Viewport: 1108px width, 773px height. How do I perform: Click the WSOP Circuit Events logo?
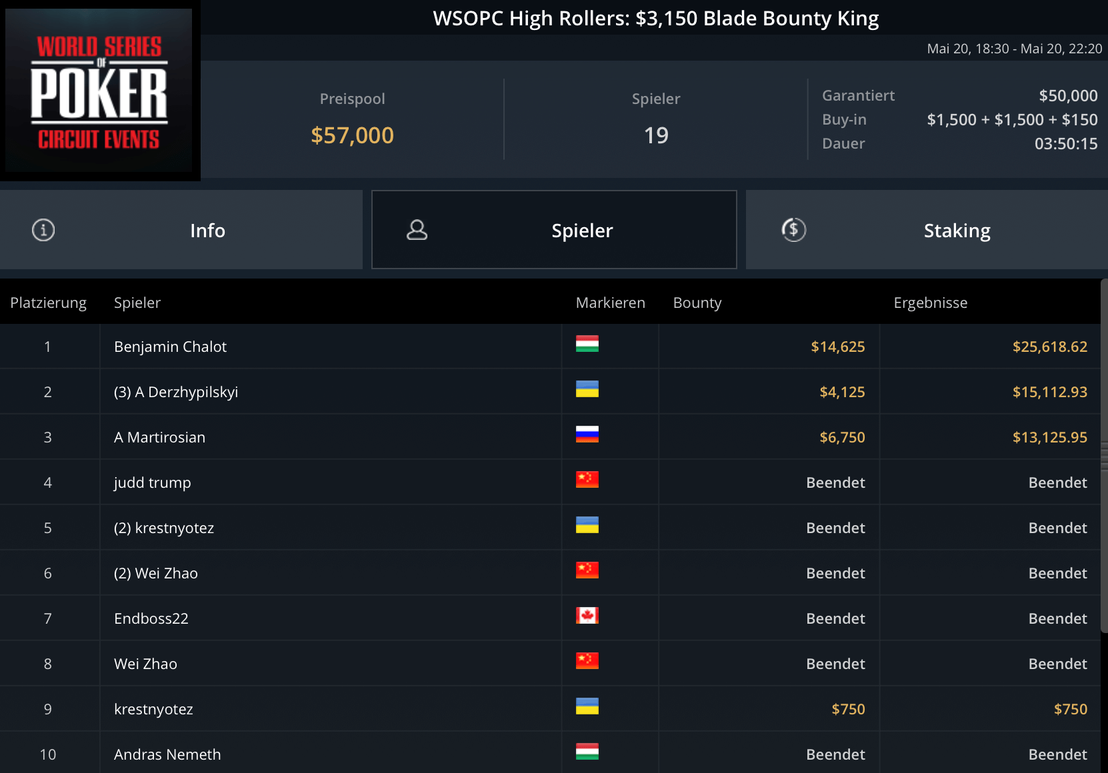pyautogui.click(x=99, y=91)
